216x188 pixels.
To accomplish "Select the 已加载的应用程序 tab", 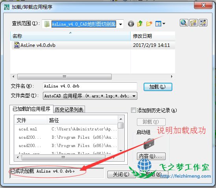I will click(x=31, y=109).
